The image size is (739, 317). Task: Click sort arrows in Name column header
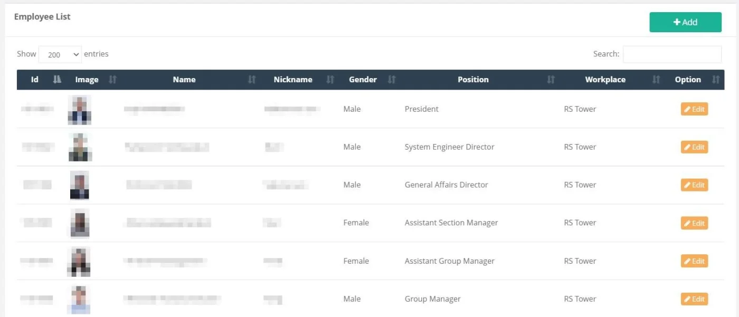(x=252, y=80)
